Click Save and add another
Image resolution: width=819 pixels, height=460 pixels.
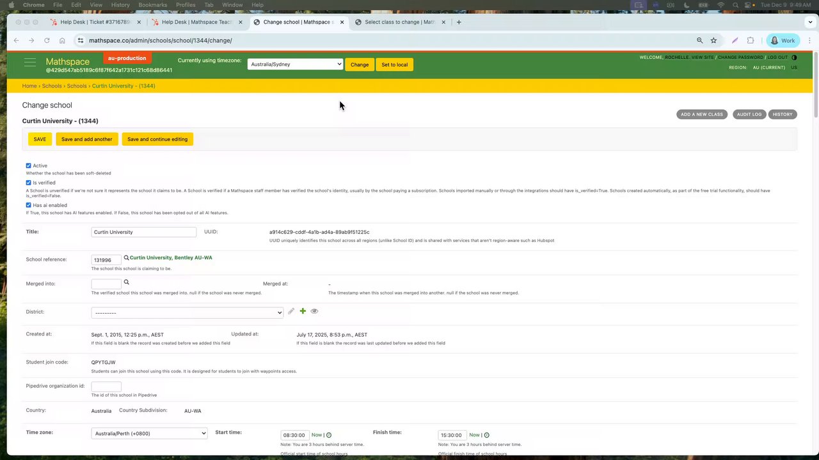pos(86,139)
